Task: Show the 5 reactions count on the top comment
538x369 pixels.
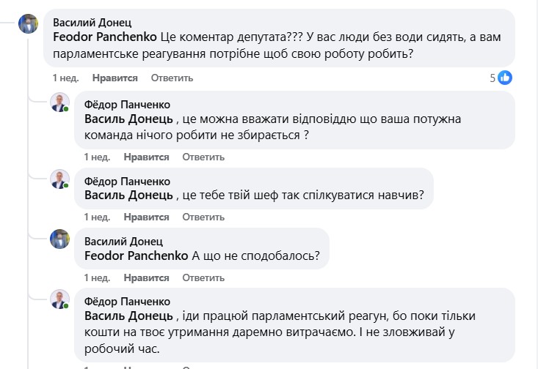Action: tap(493, 78)
